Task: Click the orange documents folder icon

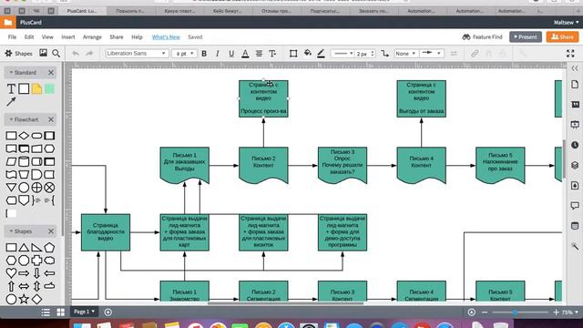Action: point(8,22)
